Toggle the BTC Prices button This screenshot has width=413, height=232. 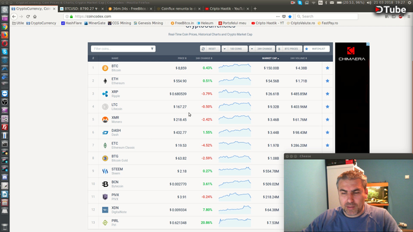coord(289,49)
